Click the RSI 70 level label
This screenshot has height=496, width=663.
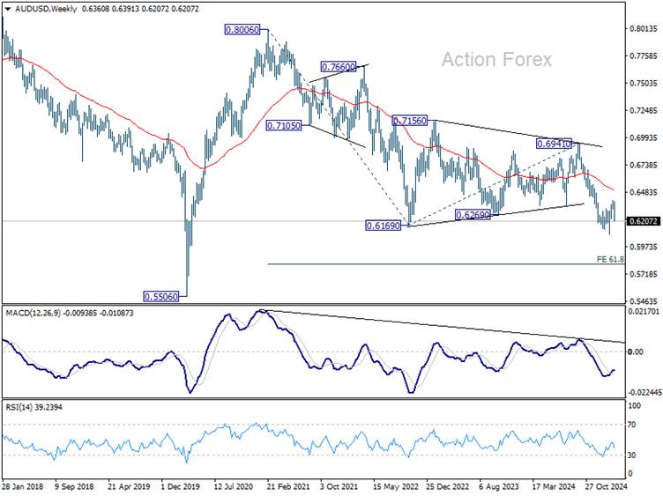pyautogui.click(x=632, y=425)
